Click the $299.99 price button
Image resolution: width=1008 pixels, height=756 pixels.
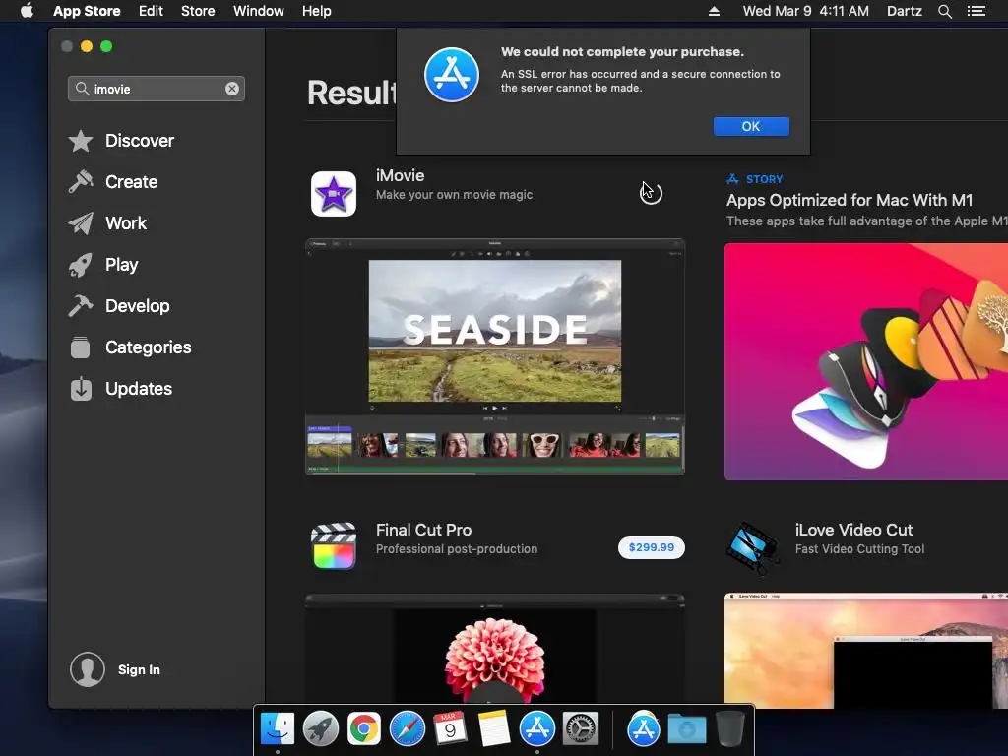point(652,547)
